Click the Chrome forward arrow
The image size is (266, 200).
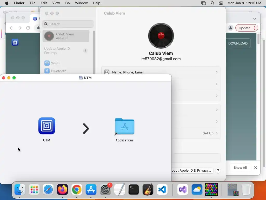(x=20, y=28)
